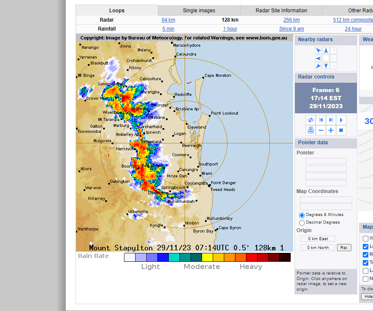
Task: Toggle the map feature checkbox beginning with T
Action: point(366,263)
